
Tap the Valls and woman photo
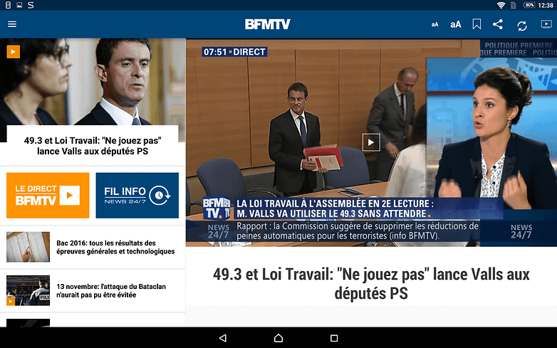(93, 82)
